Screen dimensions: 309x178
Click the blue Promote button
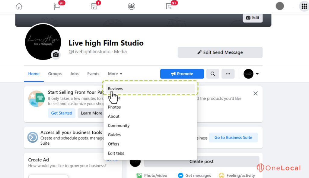(182, 74)
